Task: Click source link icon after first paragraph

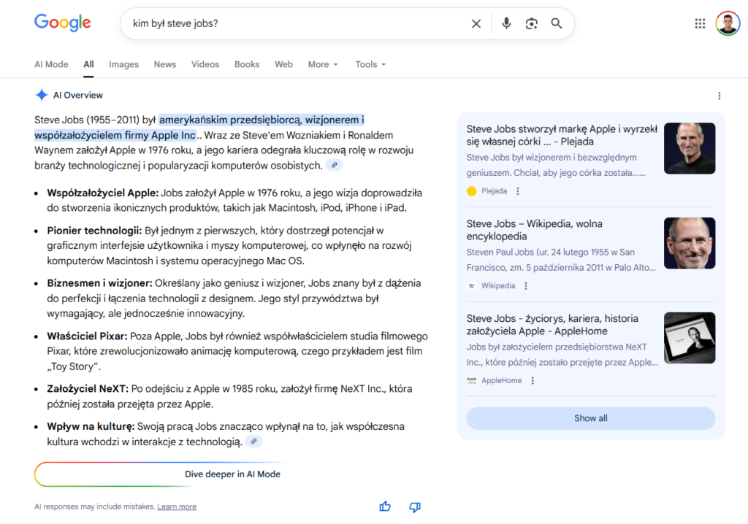Action: pyautogui.click(x=334, y=166)
